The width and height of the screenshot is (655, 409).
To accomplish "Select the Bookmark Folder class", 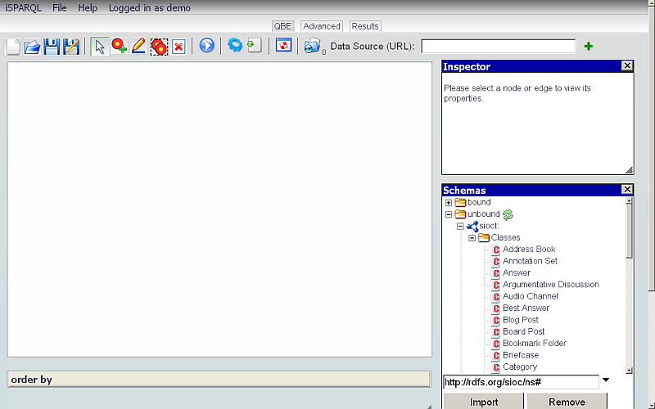I will click(x=535, y=343).
